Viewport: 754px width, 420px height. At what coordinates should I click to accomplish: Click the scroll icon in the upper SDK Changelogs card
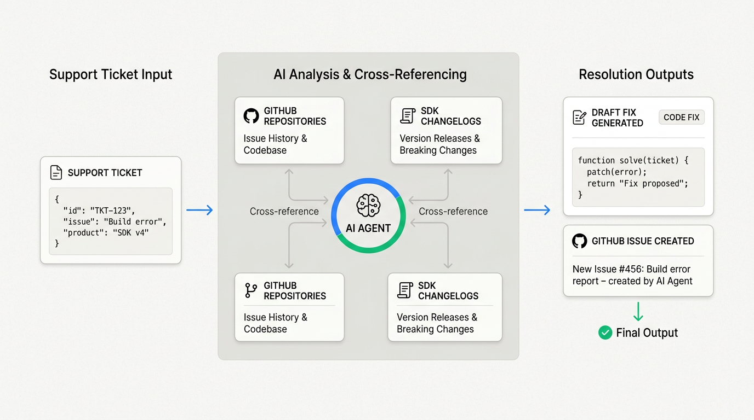408,116
